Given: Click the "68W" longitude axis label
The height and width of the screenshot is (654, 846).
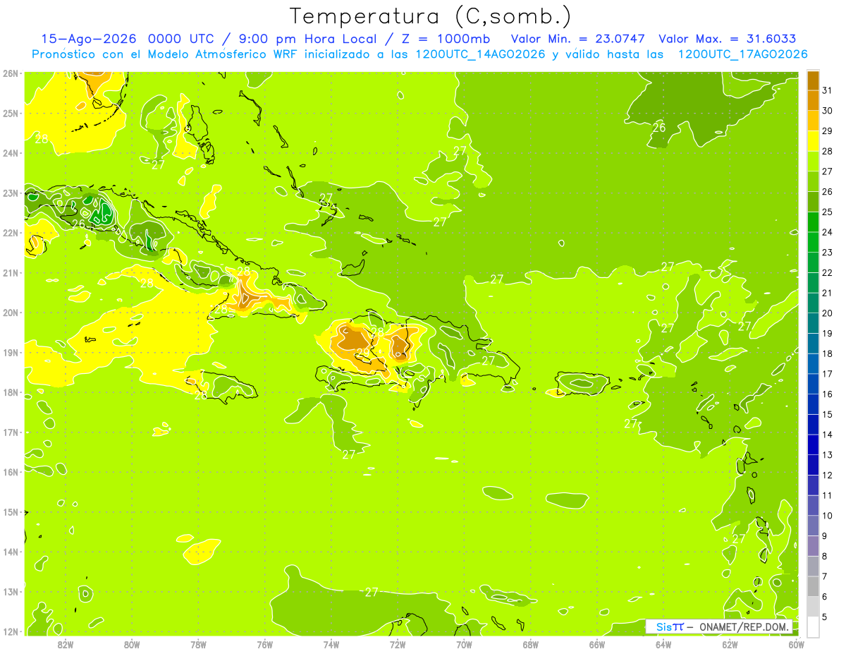Looking at the screenshot, I should [x=531, y=644].
